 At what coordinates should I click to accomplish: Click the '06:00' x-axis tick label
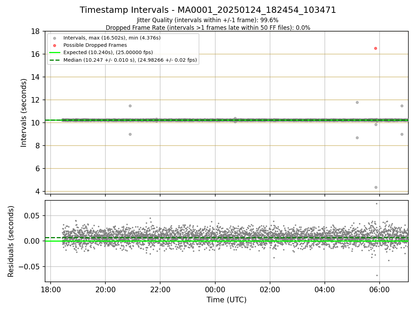coord(379,289)
